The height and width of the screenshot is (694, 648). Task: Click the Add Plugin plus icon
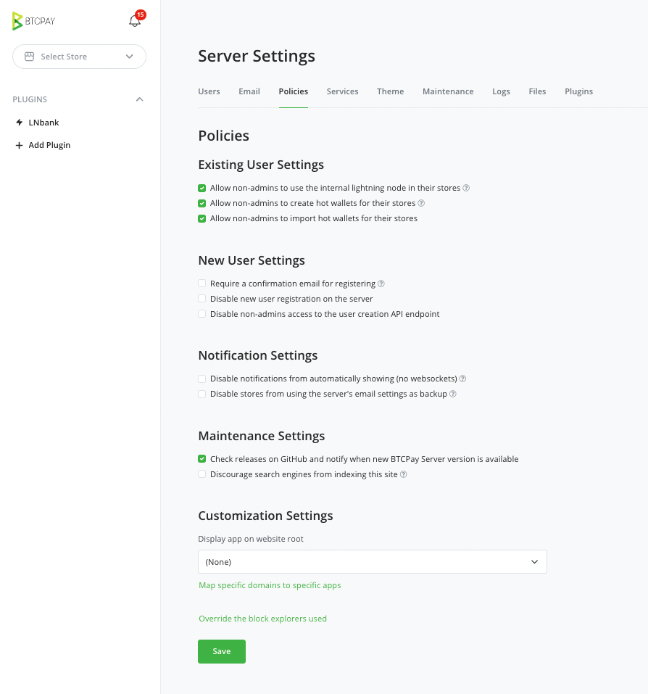pos(19,145)
